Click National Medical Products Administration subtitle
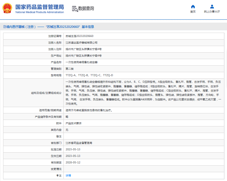This screenshot has height=181, width=227. (x=40, y=12)
